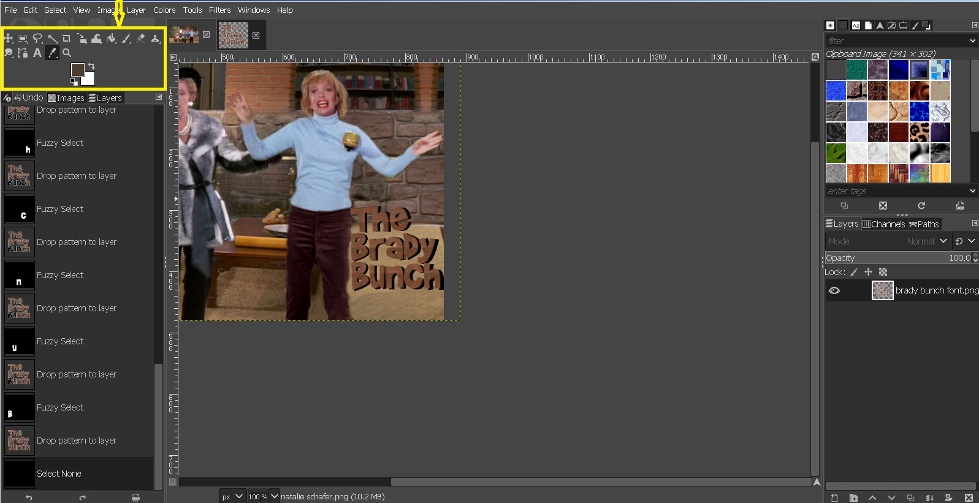Screen dimensions: 979x503
Task: Select the Clone stamp tool
Action: [x=155, y=39]
